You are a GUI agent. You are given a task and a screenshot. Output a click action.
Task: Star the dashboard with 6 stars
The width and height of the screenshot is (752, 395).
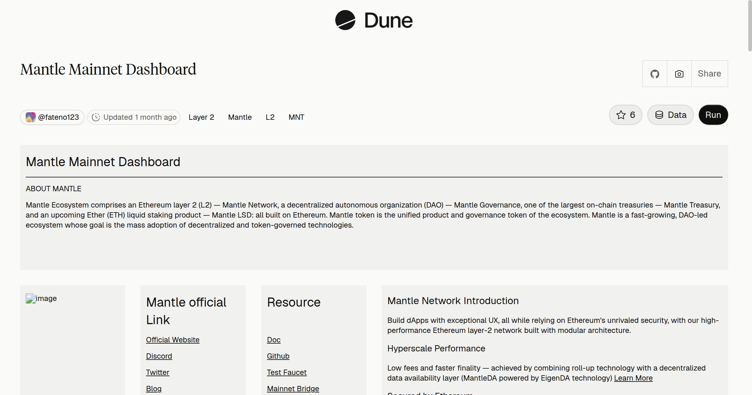point(626,115)
